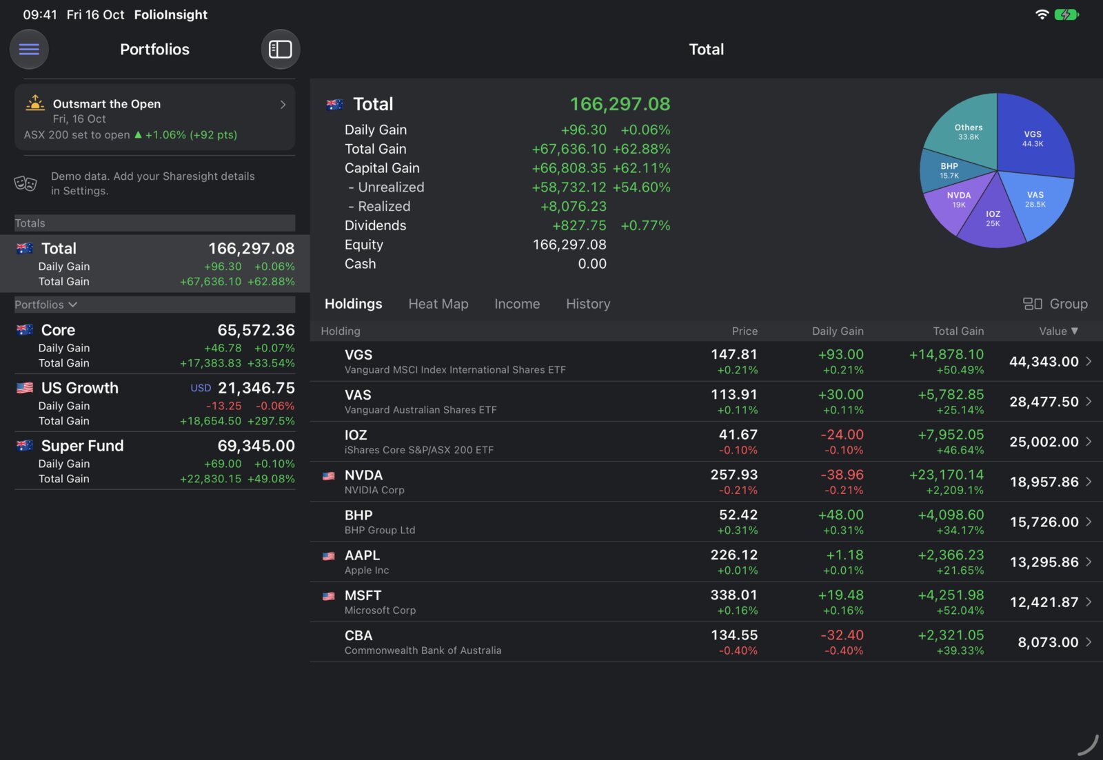Click the Australian flag beside Core portfolio

coord(25,330)
